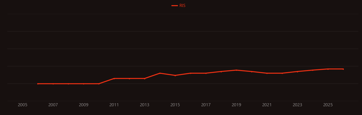Image resolution: width=362 pixels, height=115 pixels.
Task: Click the 2011 x-axis label
Action: pyautogui.click(x=114, y=105)
